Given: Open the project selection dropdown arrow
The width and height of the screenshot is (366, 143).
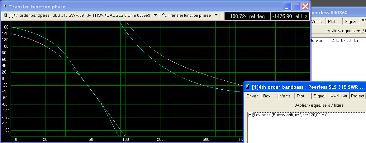Looking at the screenshot, I should 155,15.
